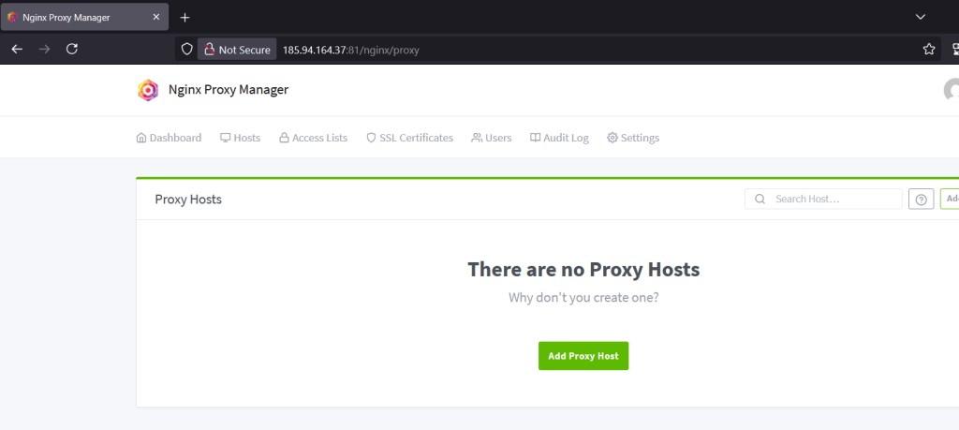Click the Not Secure padlock indicator

(x=237, y=50)
